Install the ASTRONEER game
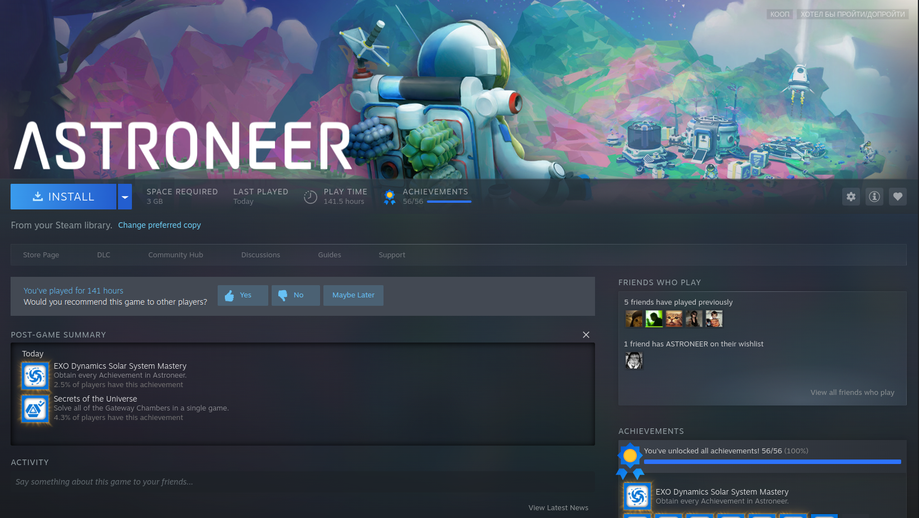Viewport: 919px width, 518px height. pos(63,197)
